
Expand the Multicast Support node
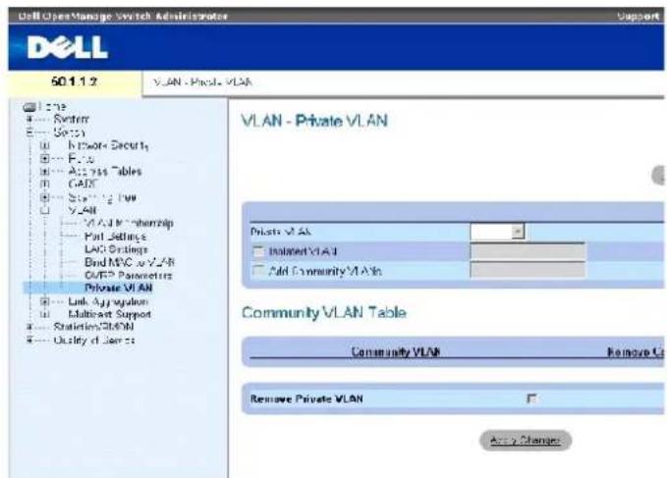(x=44, y=314)
